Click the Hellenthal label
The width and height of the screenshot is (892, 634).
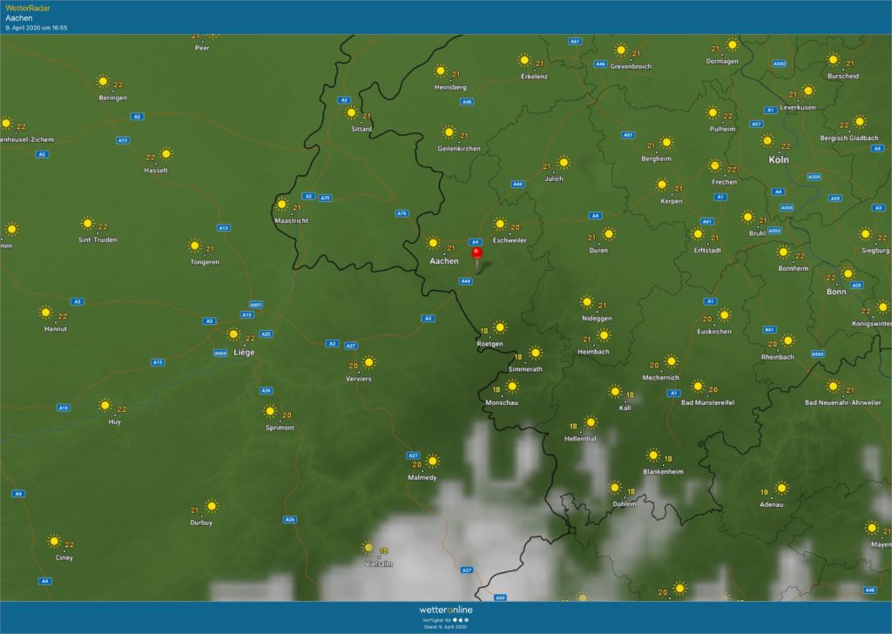[x=580, y=439]
